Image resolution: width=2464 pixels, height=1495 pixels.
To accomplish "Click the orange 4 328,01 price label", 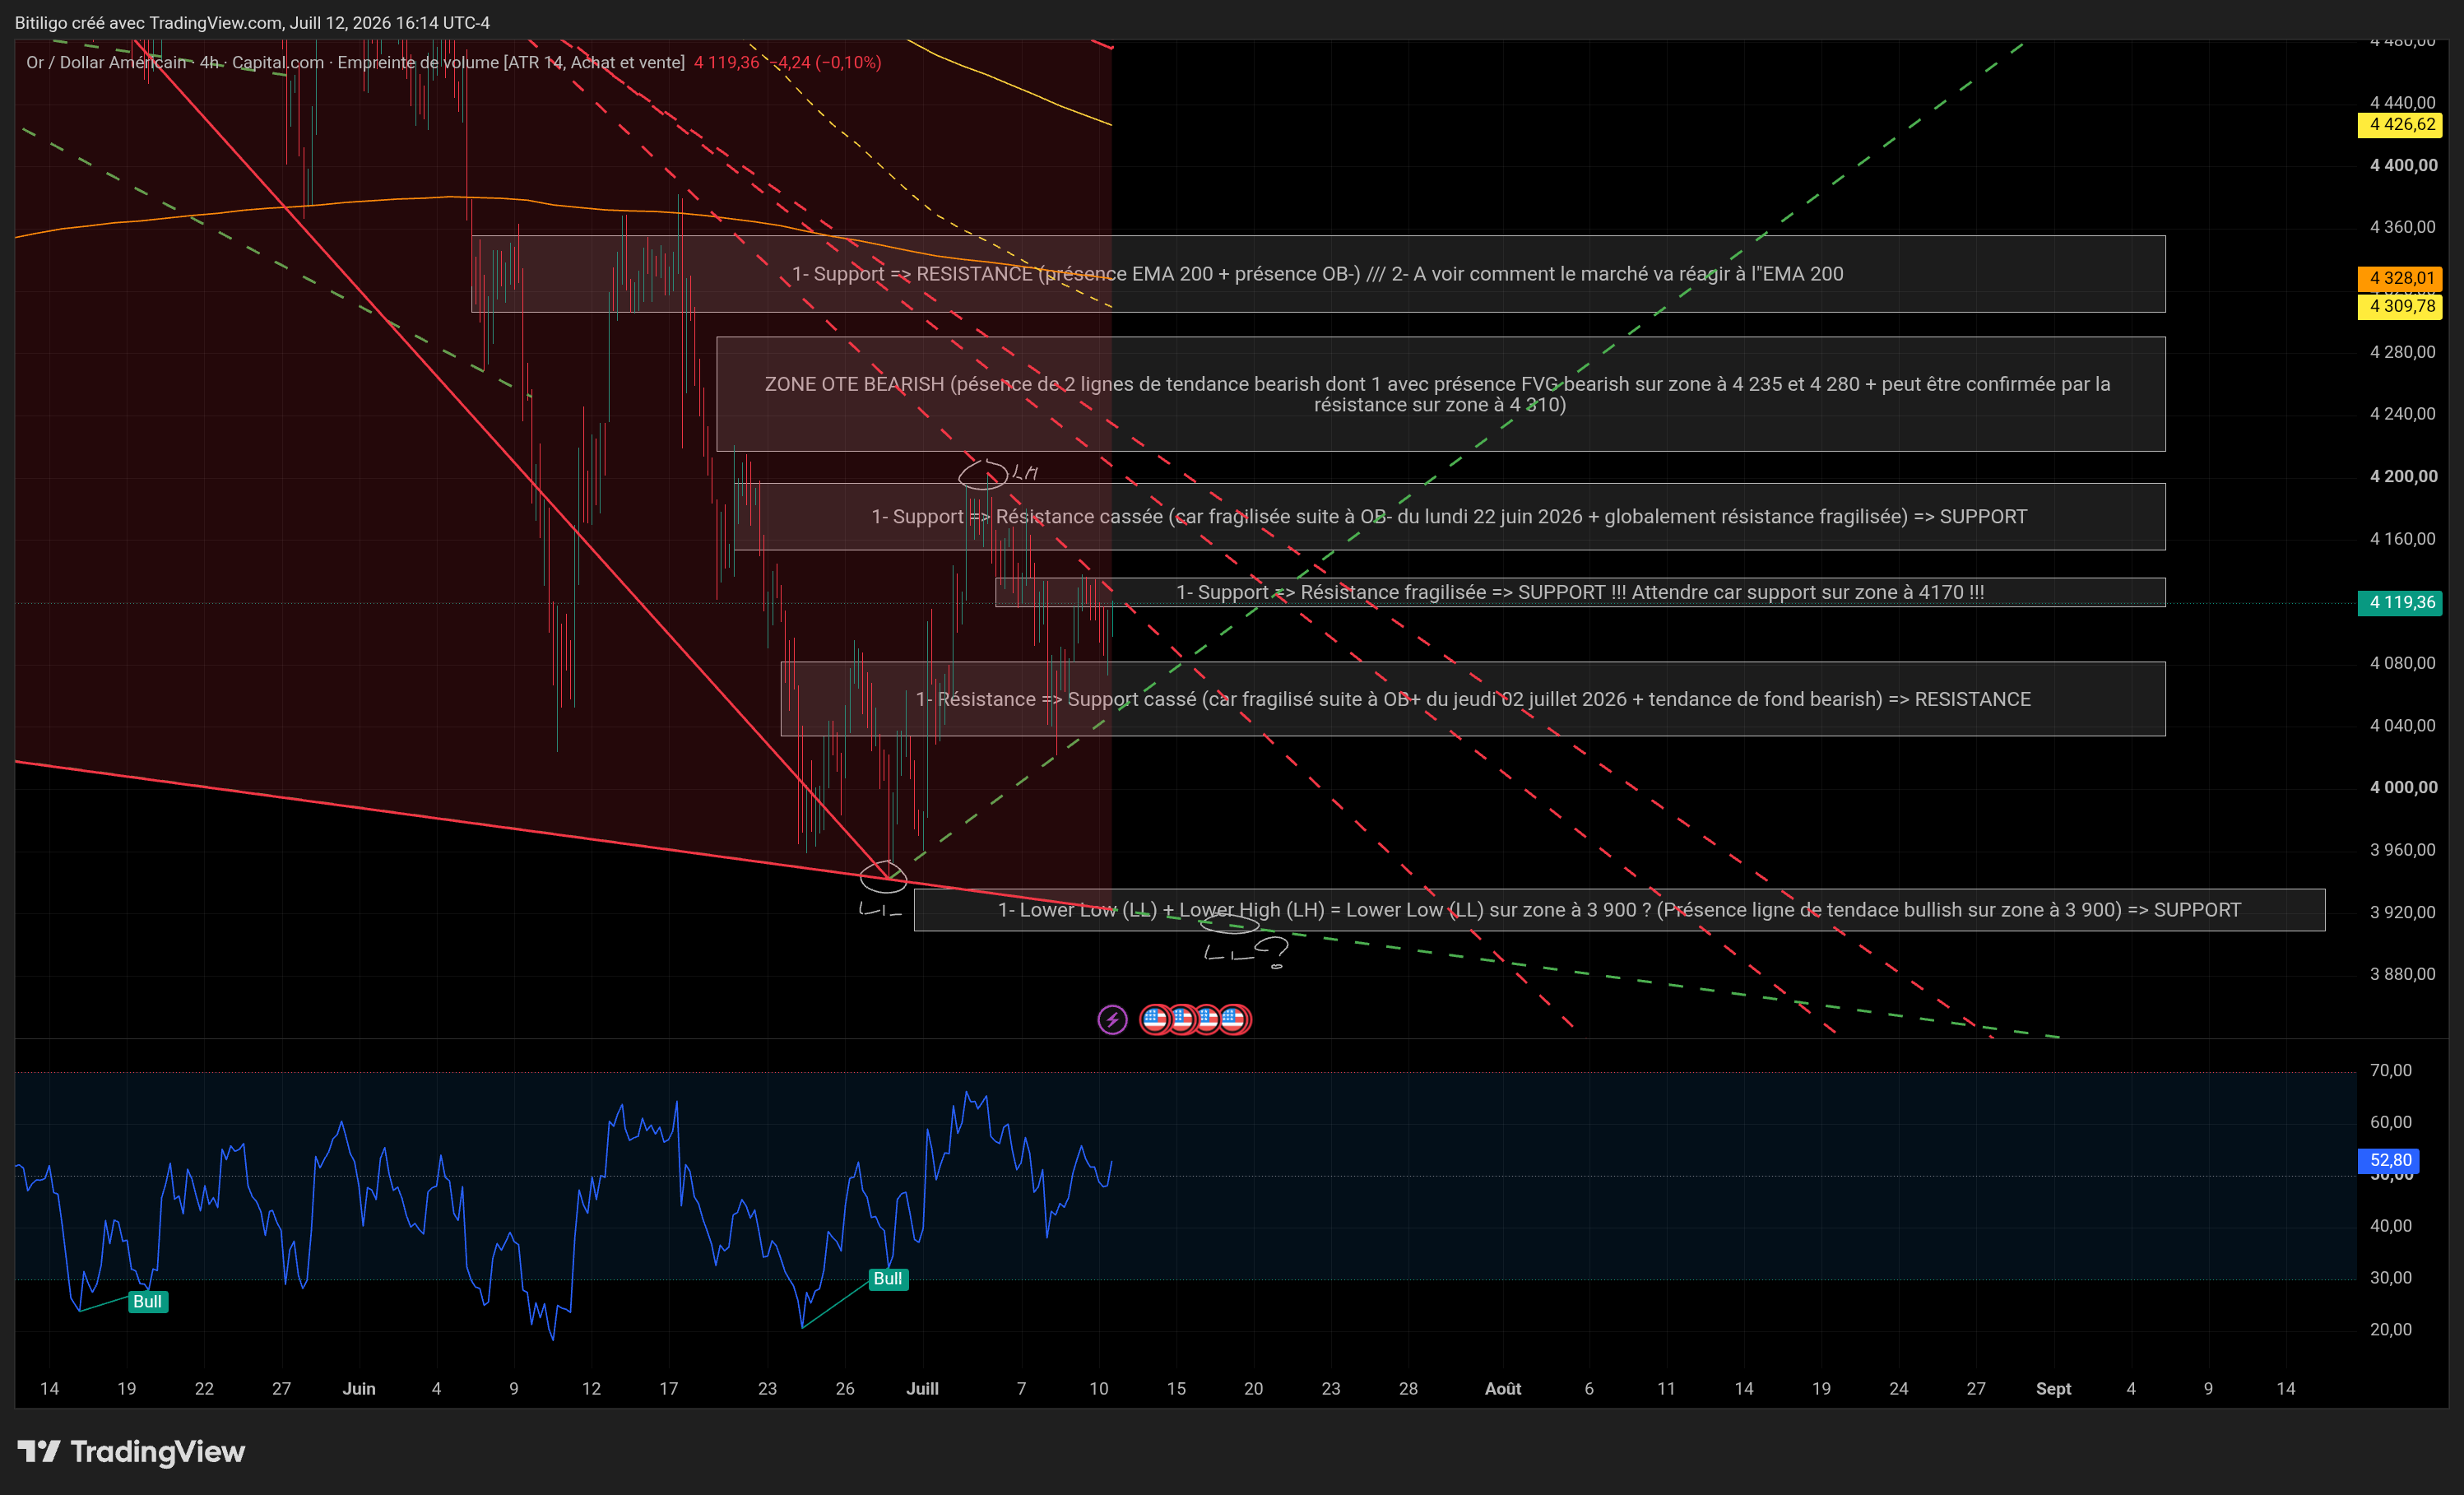I will [2400, 278].
